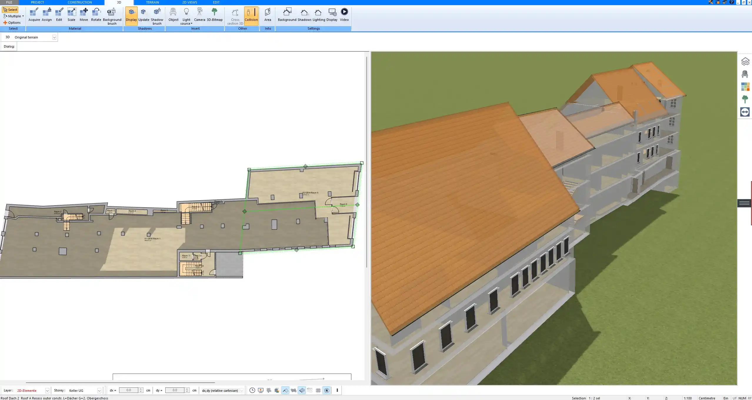Open the furniture chair catalog in sidebar
The height and width of the screenshot is (400, 752).
tap(745, 74)
